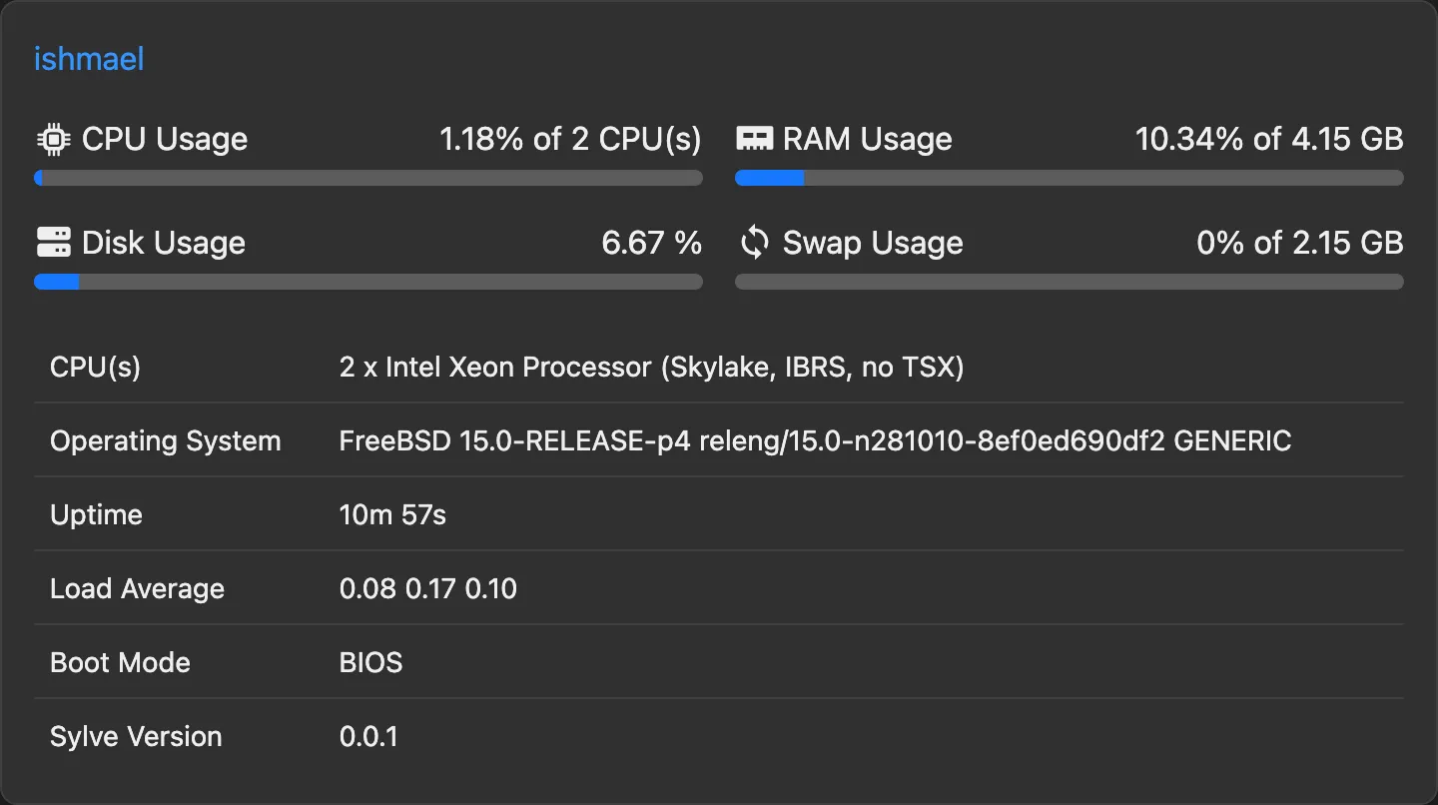Click the Swap Usage refresh-cycle icon
The image size is (1438, 805).
(x=753, y=243)
